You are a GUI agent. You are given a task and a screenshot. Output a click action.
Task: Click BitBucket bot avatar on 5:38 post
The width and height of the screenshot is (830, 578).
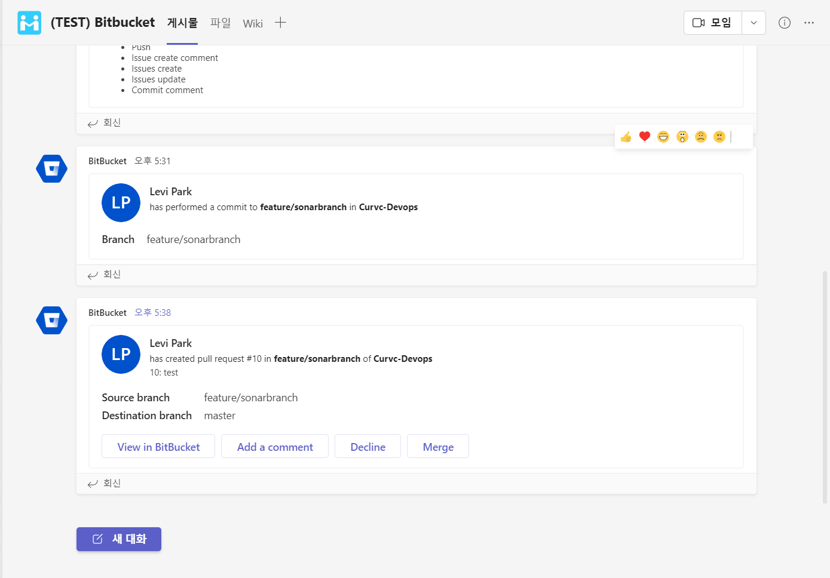point(52,321)
